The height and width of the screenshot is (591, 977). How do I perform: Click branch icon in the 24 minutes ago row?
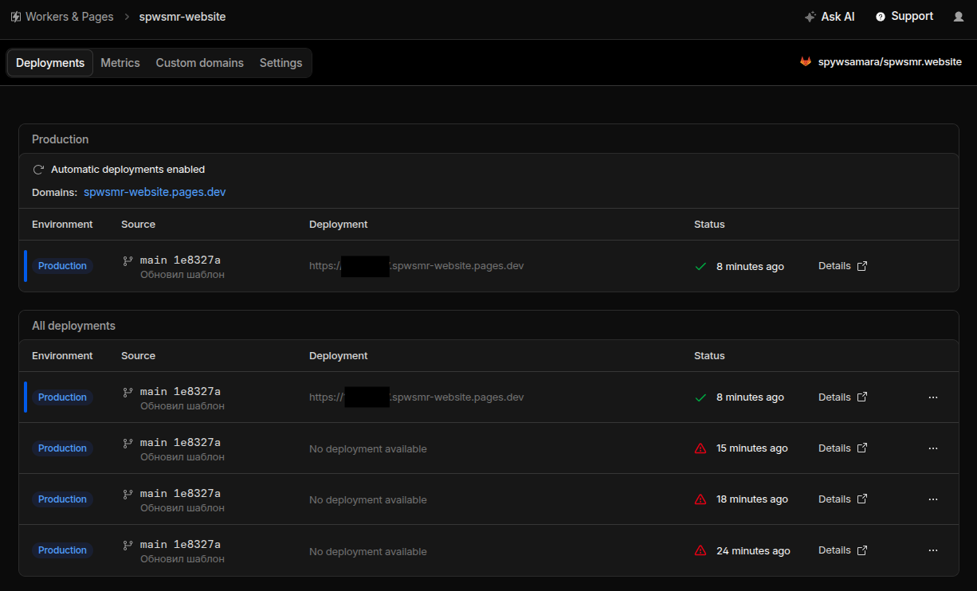128,545
